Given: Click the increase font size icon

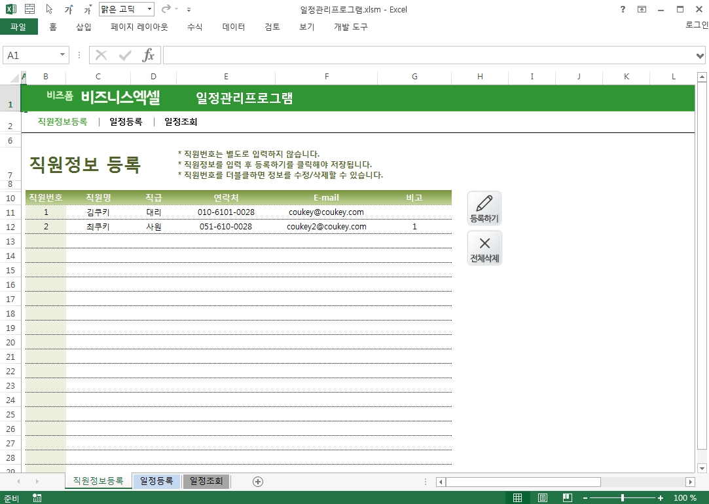Looking at the screenshot, I should tap(69, 10).
